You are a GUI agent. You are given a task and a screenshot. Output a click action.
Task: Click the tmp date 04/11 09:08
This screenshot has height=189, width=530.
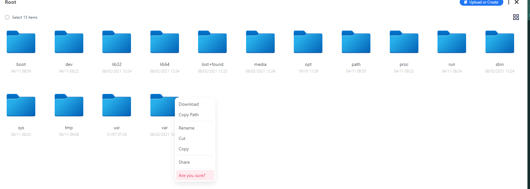coord(69,135)
